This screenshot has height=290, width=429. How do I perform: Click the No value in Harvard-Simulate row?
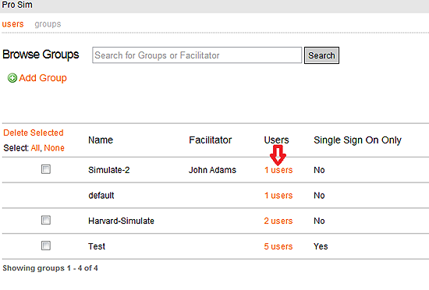click(x=319, y=221)
